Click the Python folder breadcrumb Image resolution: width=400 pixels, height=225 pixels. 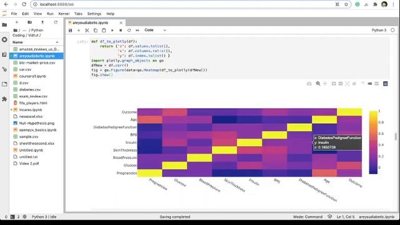click(x=37, y=30)
